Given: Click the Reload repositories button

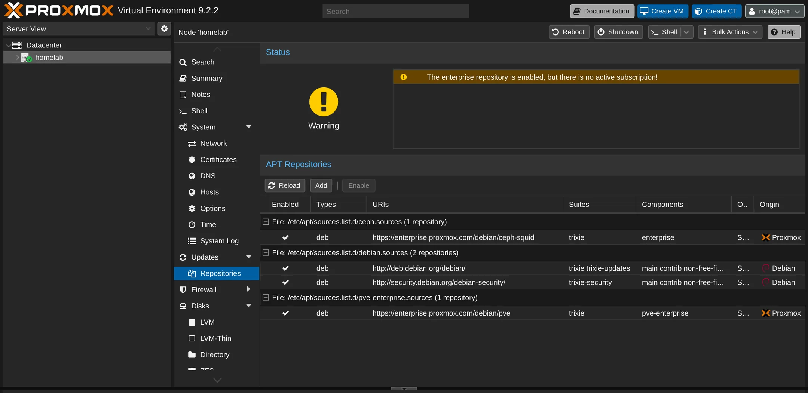Looking at the screenshot, I should pyautogui.click(x=285, y=185).
